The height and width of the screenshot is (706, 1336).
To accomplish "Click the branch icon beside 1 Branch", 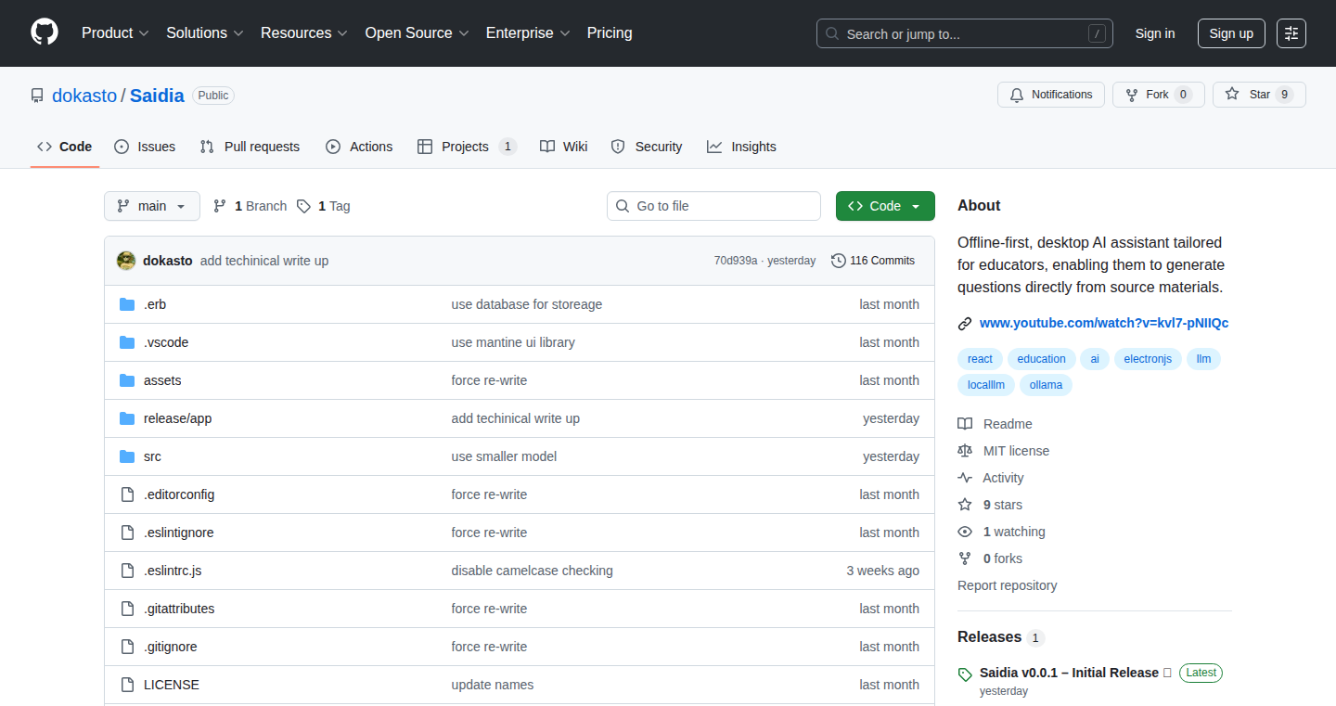I will [x=220, y=206].
